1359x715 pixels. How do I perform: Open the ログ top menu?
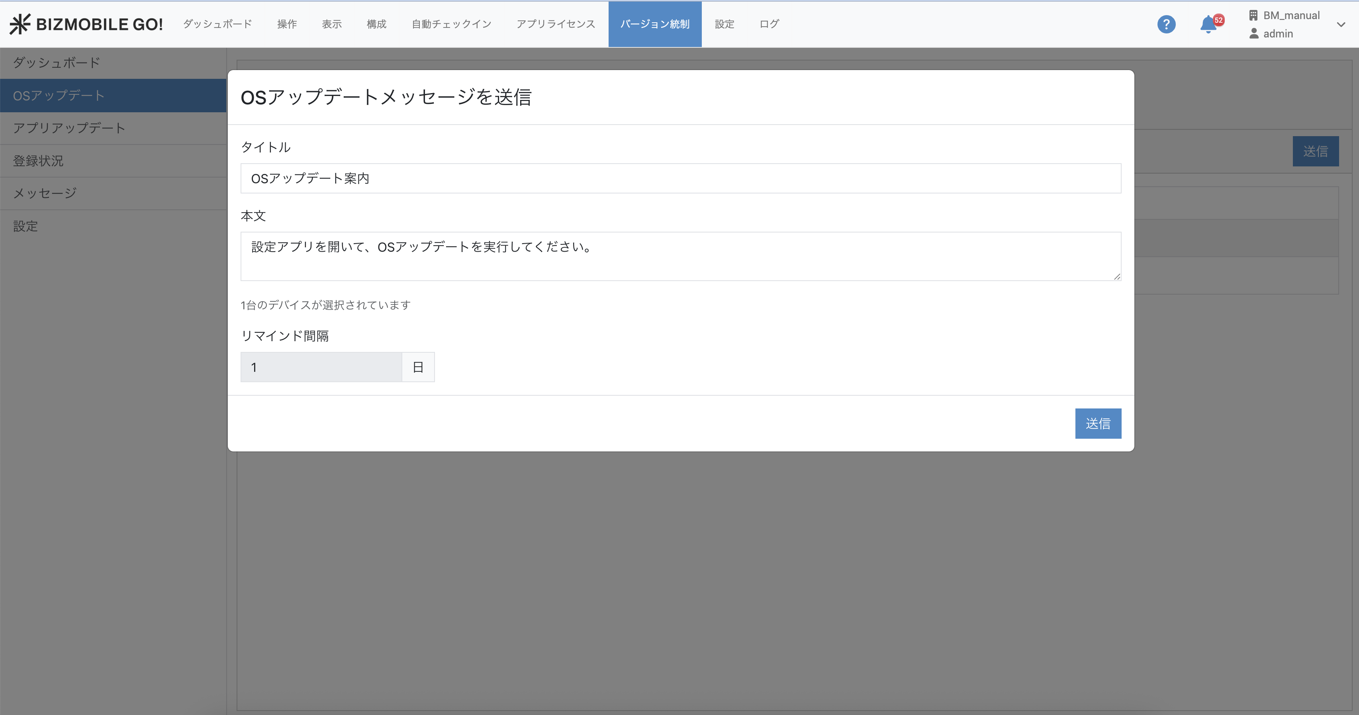769,24
